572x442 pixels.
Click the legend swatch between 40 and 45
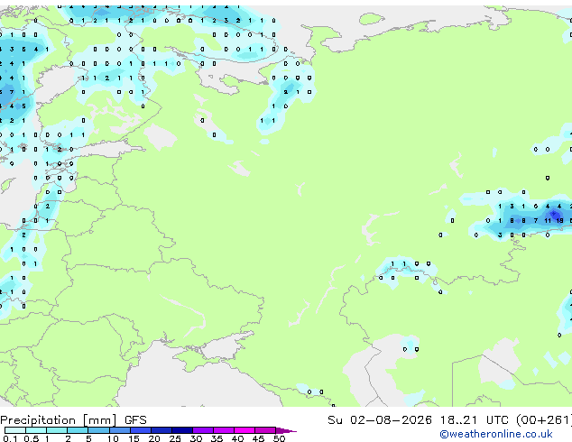pos(244,430)
